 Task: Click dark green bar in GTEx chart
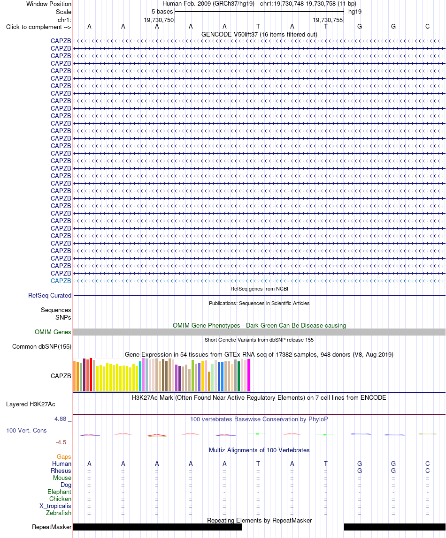(238, 376)
